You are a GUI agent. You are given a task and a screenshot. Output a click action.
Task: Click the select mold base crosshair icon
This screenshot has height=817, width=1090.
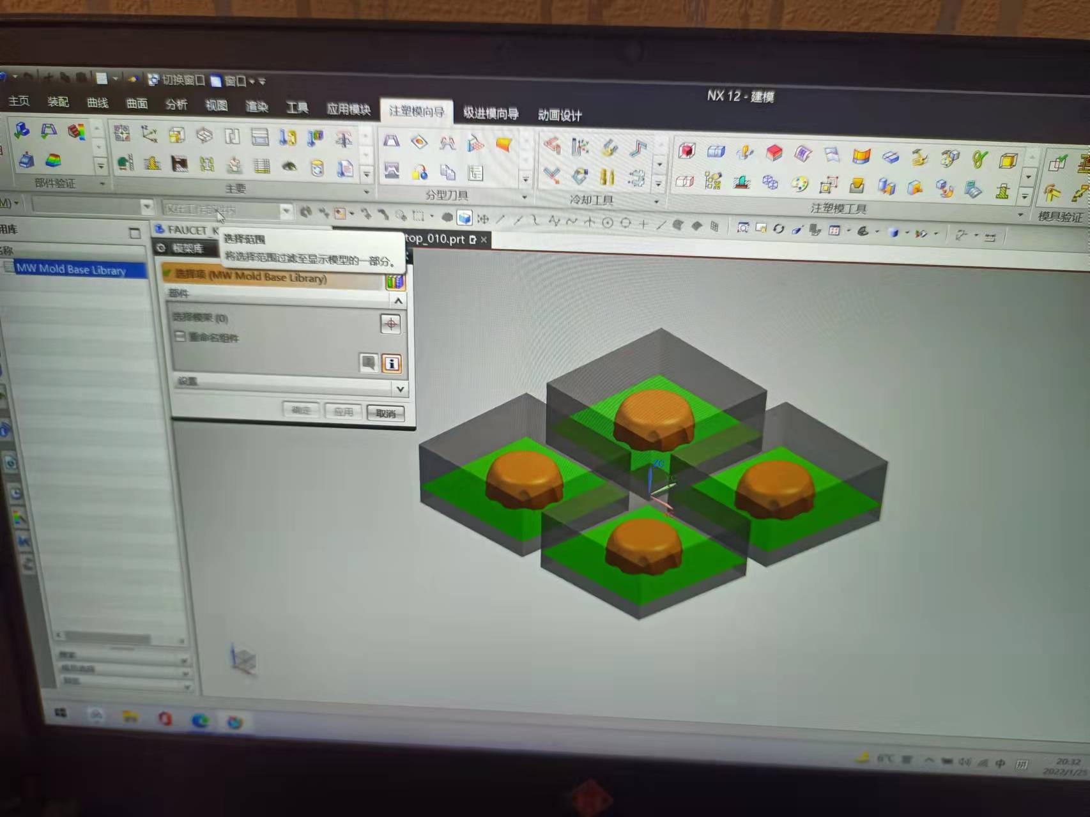[x=390, y=324]
